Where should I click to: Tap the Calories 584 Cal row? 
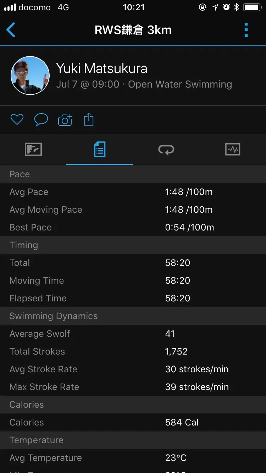click(133, 422)
